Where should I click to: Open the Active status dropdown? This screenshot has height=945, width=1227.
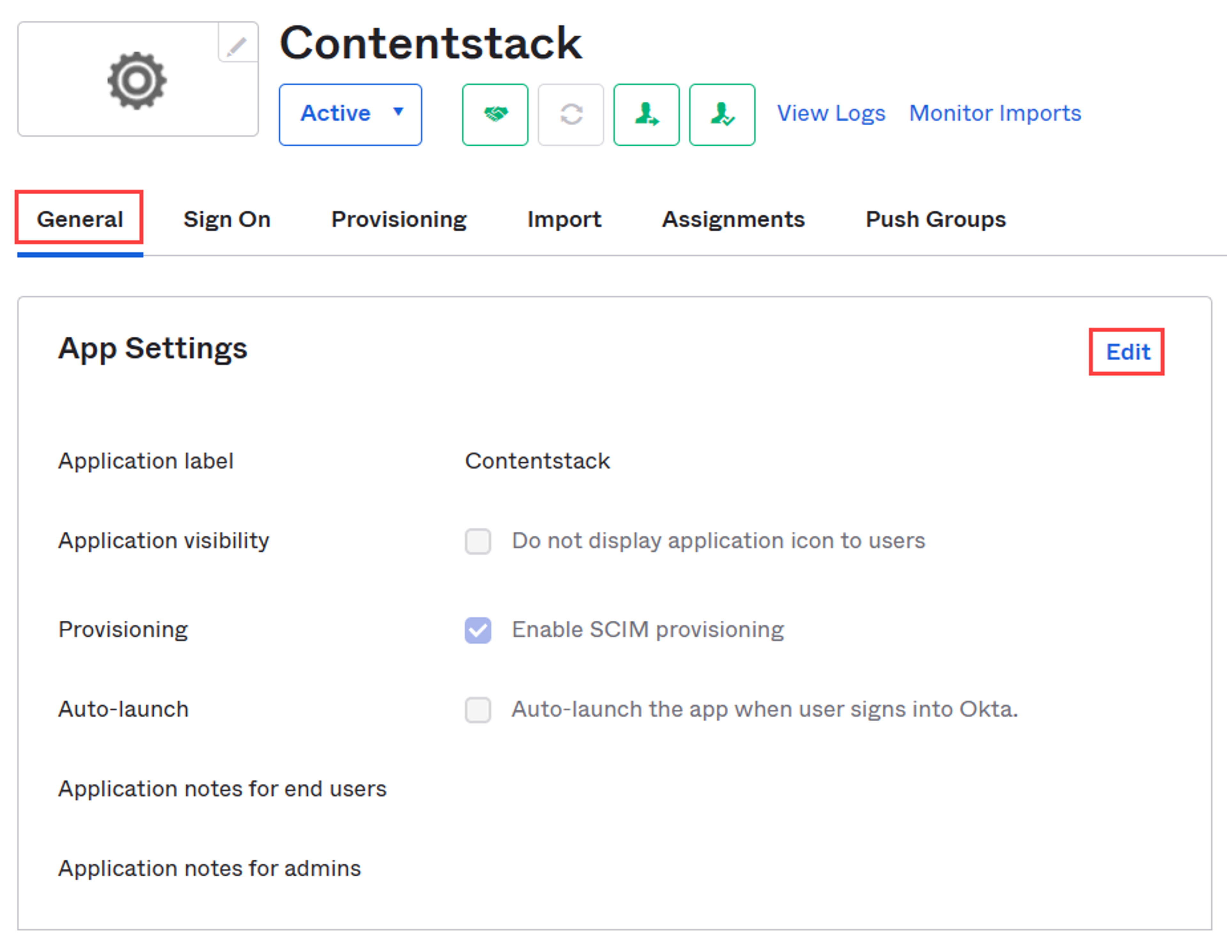(x=350, y=115)
